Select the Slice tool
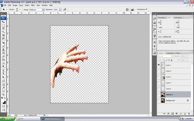 [3, 39]
